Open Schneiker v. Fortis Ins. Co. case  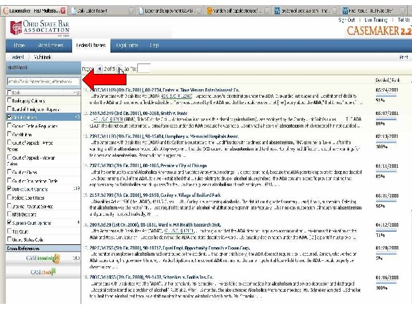(151, 277)
